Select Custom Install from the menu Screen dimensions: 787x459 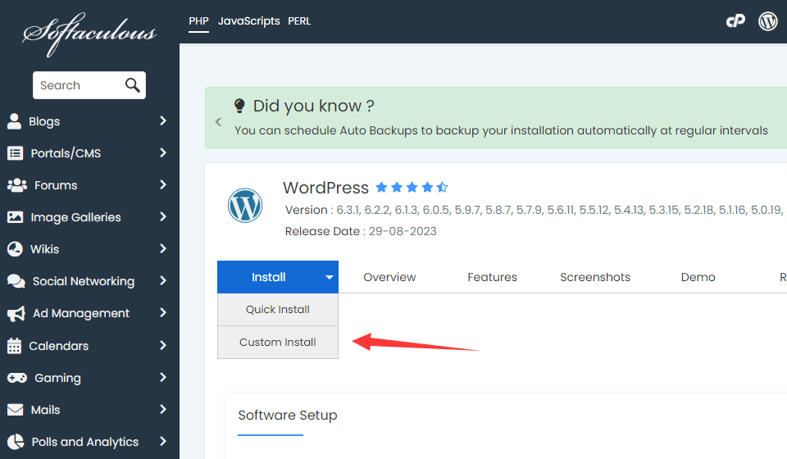coord(277,342)
